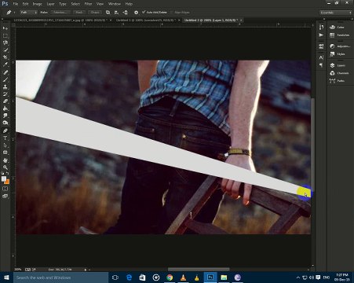Select the Brush tool

pyautogui.click(x=5, y=79)
